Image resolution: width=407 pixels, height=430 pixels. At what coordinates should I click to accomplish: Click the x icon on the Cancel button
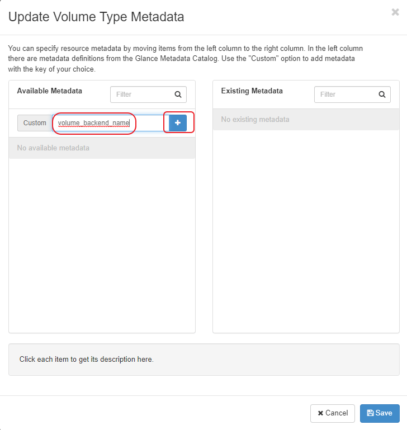click(320, 413)
